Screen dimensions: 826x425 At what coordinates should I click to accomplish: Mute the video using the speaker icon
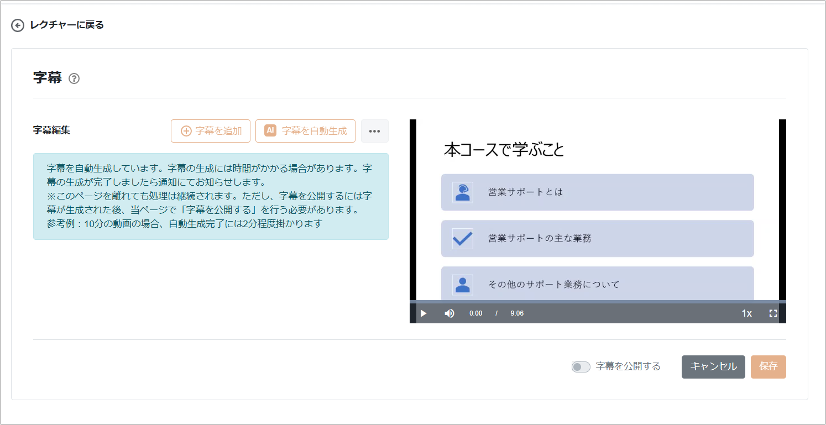(449, 313)
